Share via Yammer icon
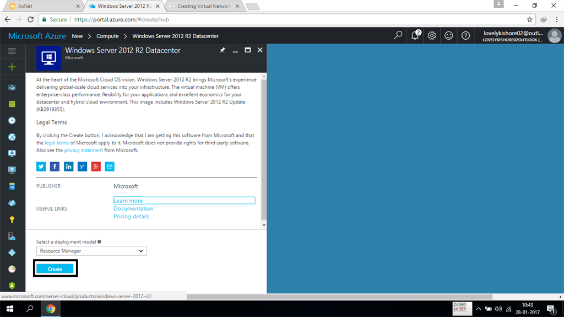This screenshot has height=317, width=564. (x=82, y=166)
